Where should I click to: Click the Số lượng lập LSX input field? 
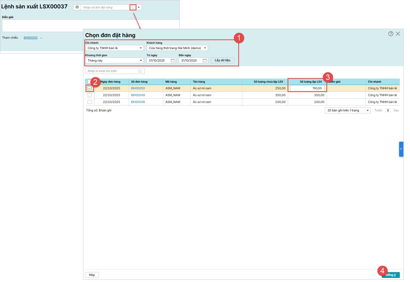coord(307,88)
